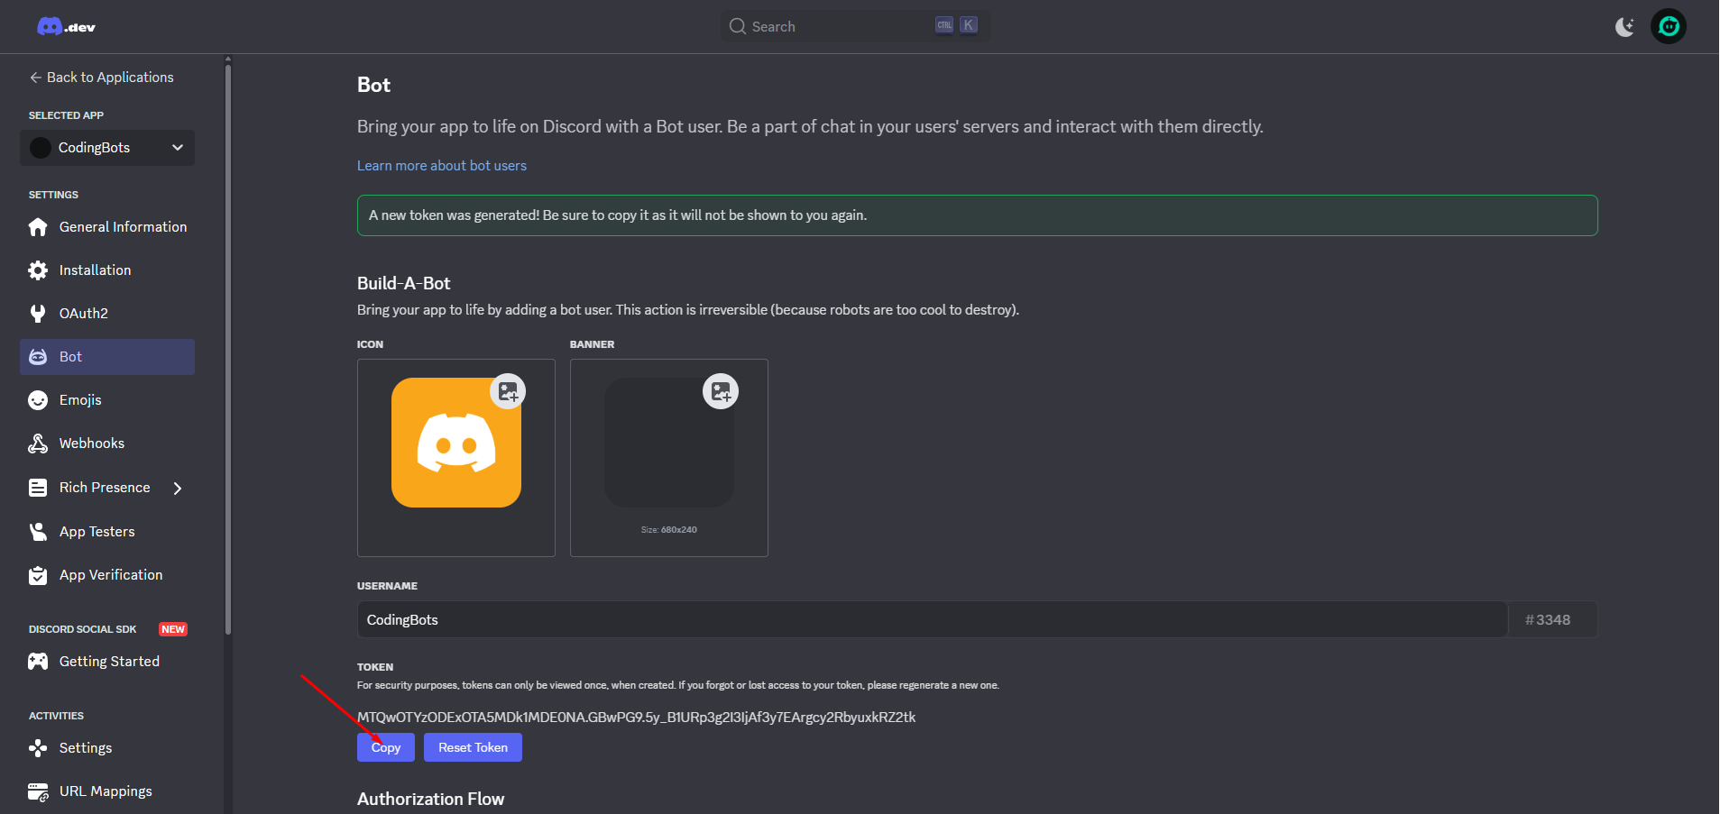Click the General Information home icon

tap(38, 227)
